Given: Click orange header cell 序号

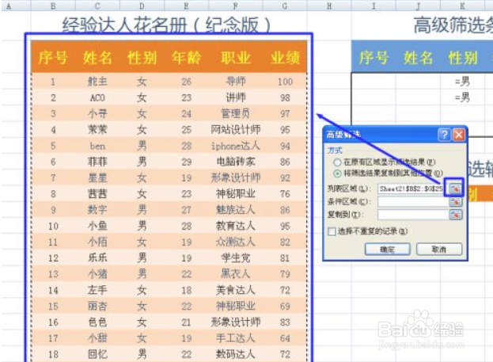Looking at the screenshot, I should tap(53, 58).
